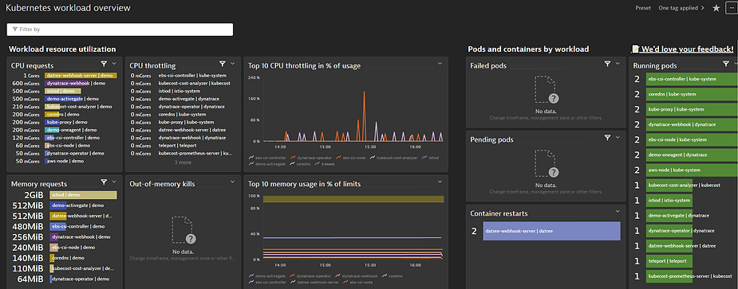Click filter icon on CPU throttling tile

point(223,64)
